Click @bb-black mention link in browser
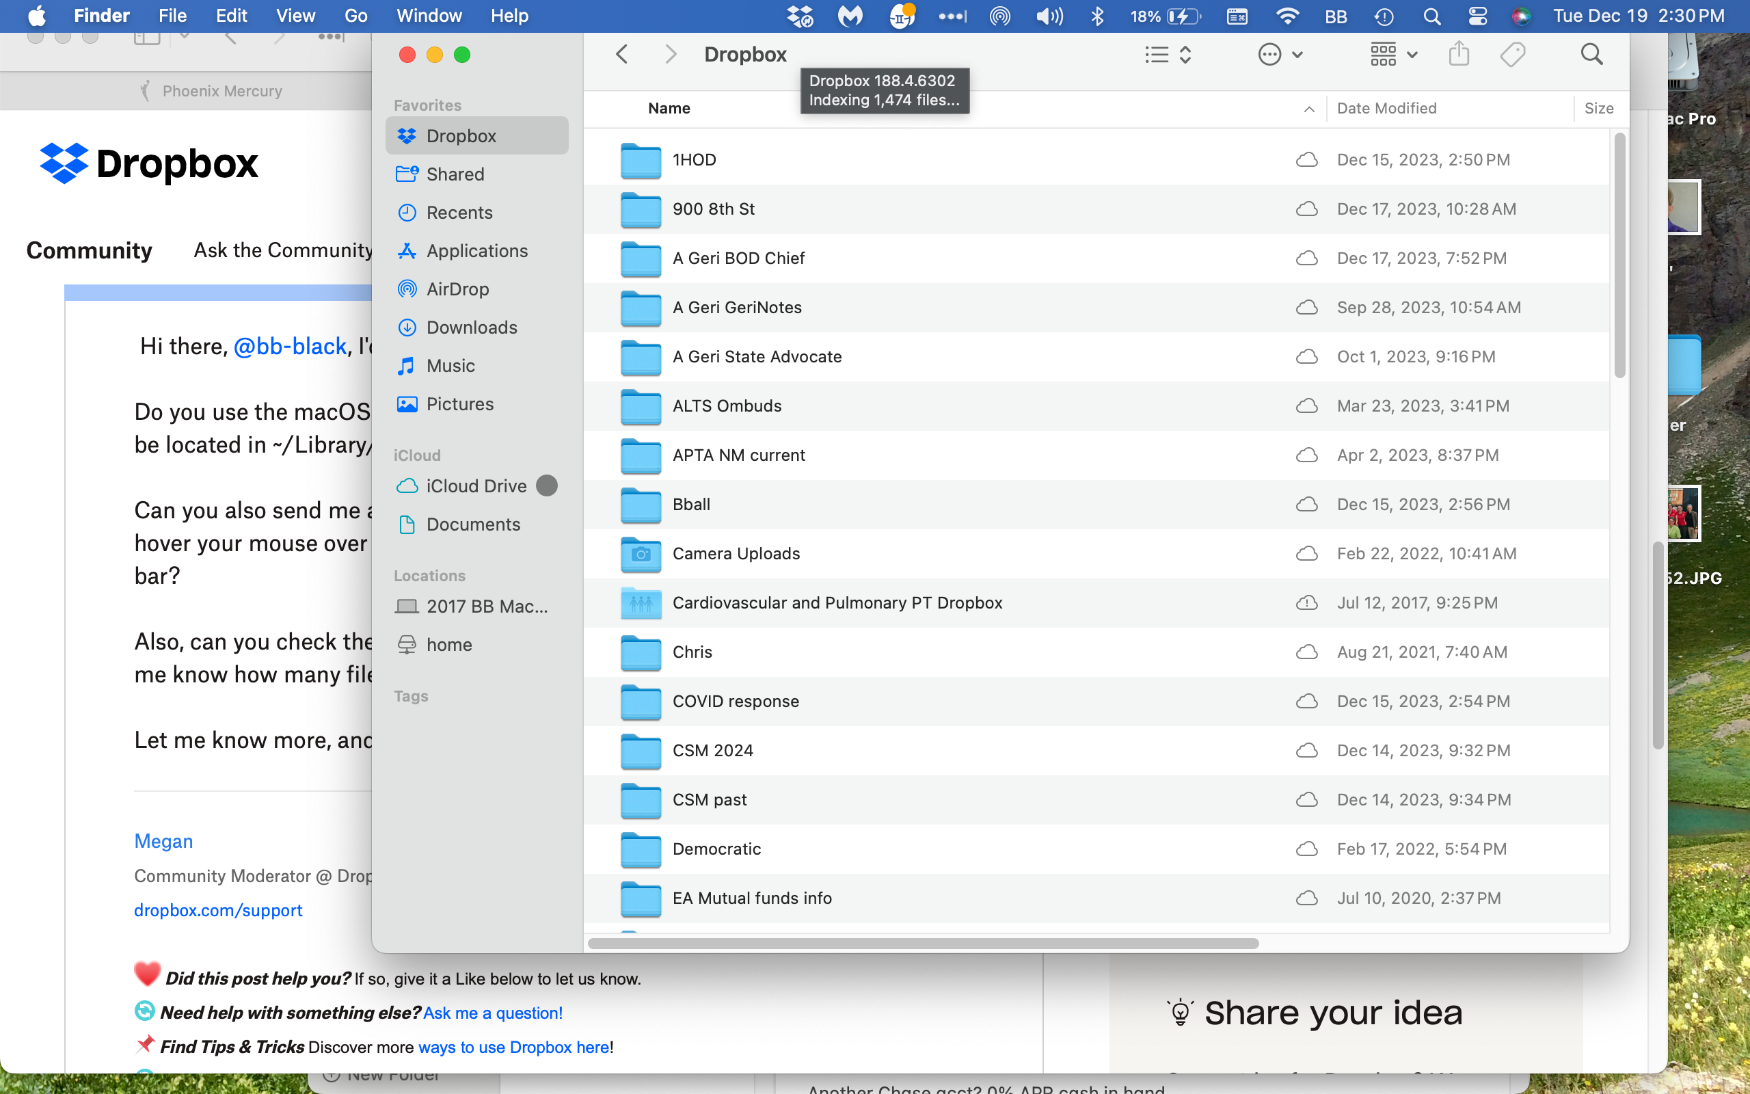This screenshot has width=1750, height=1094. tap(290, 347)
